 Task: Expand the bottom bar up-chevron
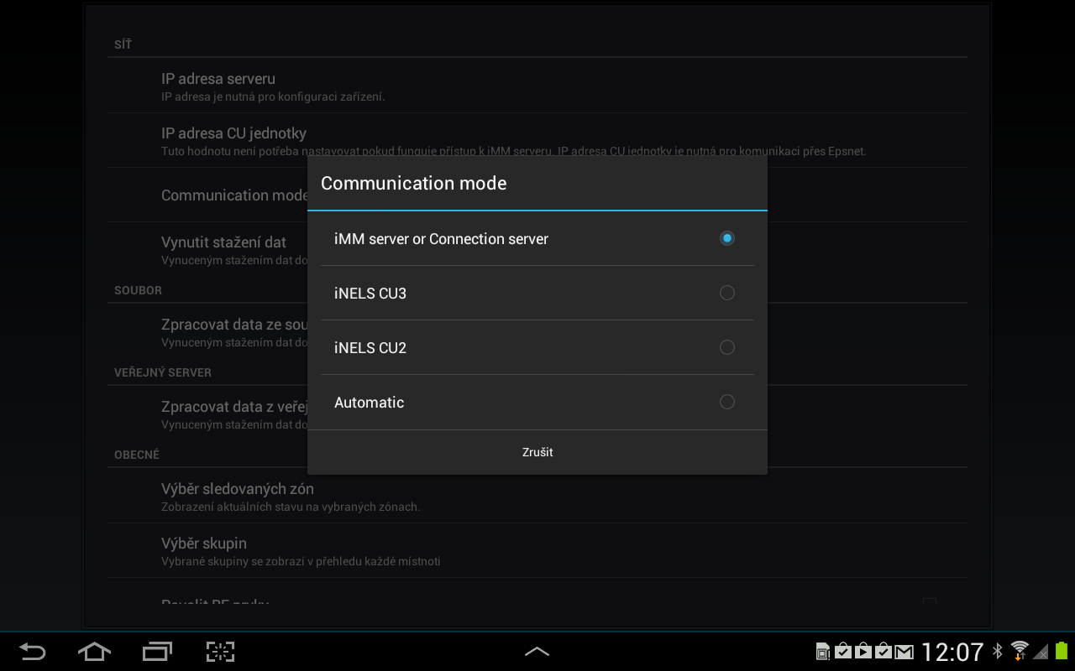pos(537,652)
